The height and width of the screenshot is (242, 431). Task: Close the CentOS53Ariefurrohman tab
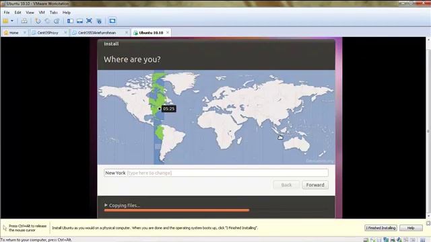pyautogui.click(x=127, y=33)
